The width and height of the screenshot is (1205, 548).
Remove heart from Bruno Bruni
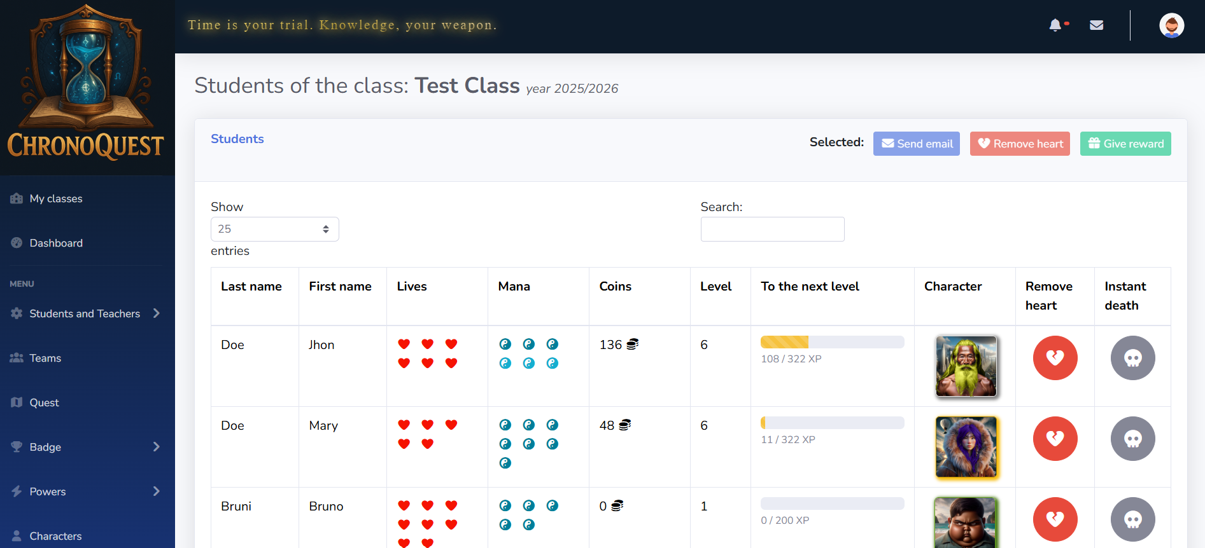[1055, 519]
